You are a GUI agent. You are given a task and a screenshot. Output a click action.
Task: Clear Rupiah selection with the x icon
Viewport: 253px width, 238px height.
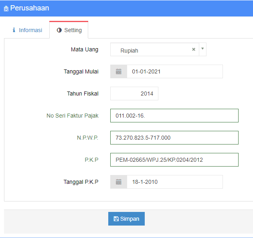click(x=194, y=49)
